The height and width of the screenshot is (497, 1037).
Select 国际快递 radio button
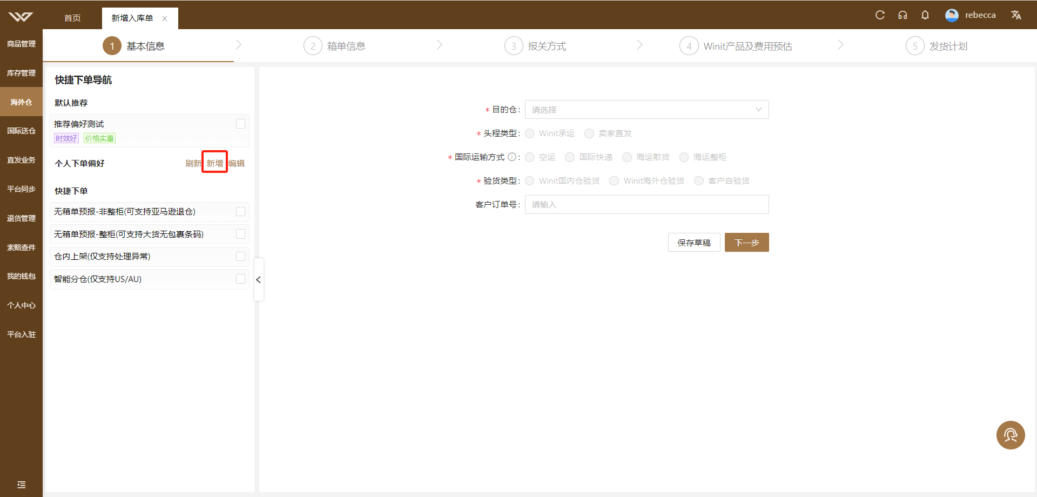570,157
